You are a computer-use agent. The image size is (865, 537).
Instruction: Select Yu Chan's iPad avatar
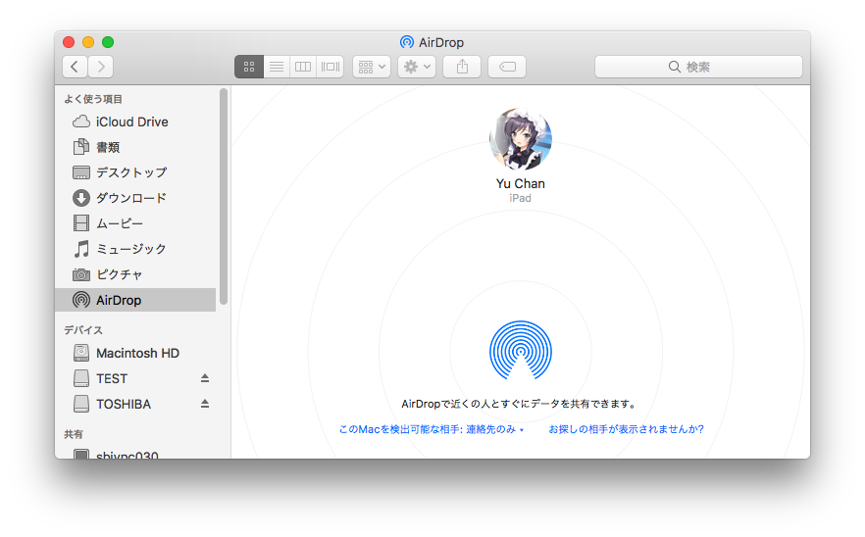[x=520, y=139]
